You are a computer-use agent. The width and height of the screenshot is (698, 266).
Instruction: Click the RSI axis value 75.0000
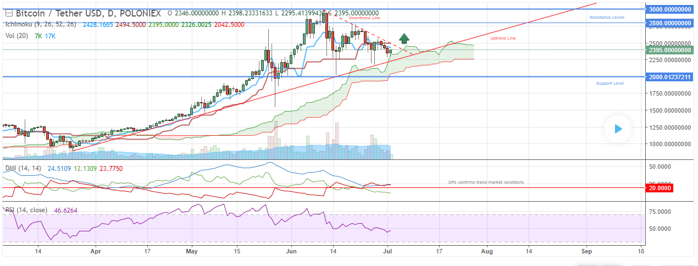660,211
